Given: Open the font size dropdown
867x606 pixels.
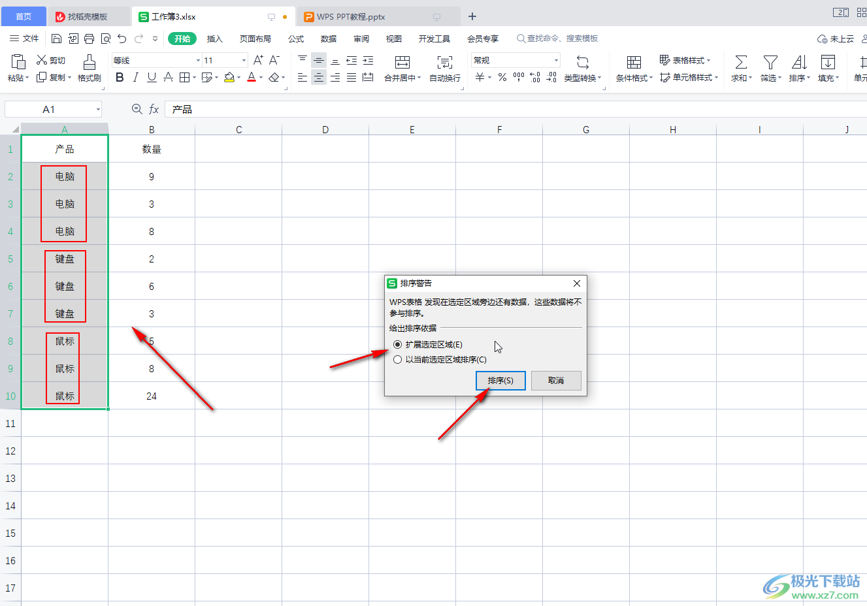Looking at the screenshot, I should click(x=244, y=61).
